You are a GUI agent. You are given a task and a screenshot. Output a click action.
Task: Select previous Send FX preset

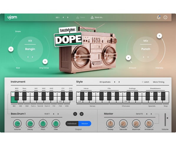(x=147, y=114)
